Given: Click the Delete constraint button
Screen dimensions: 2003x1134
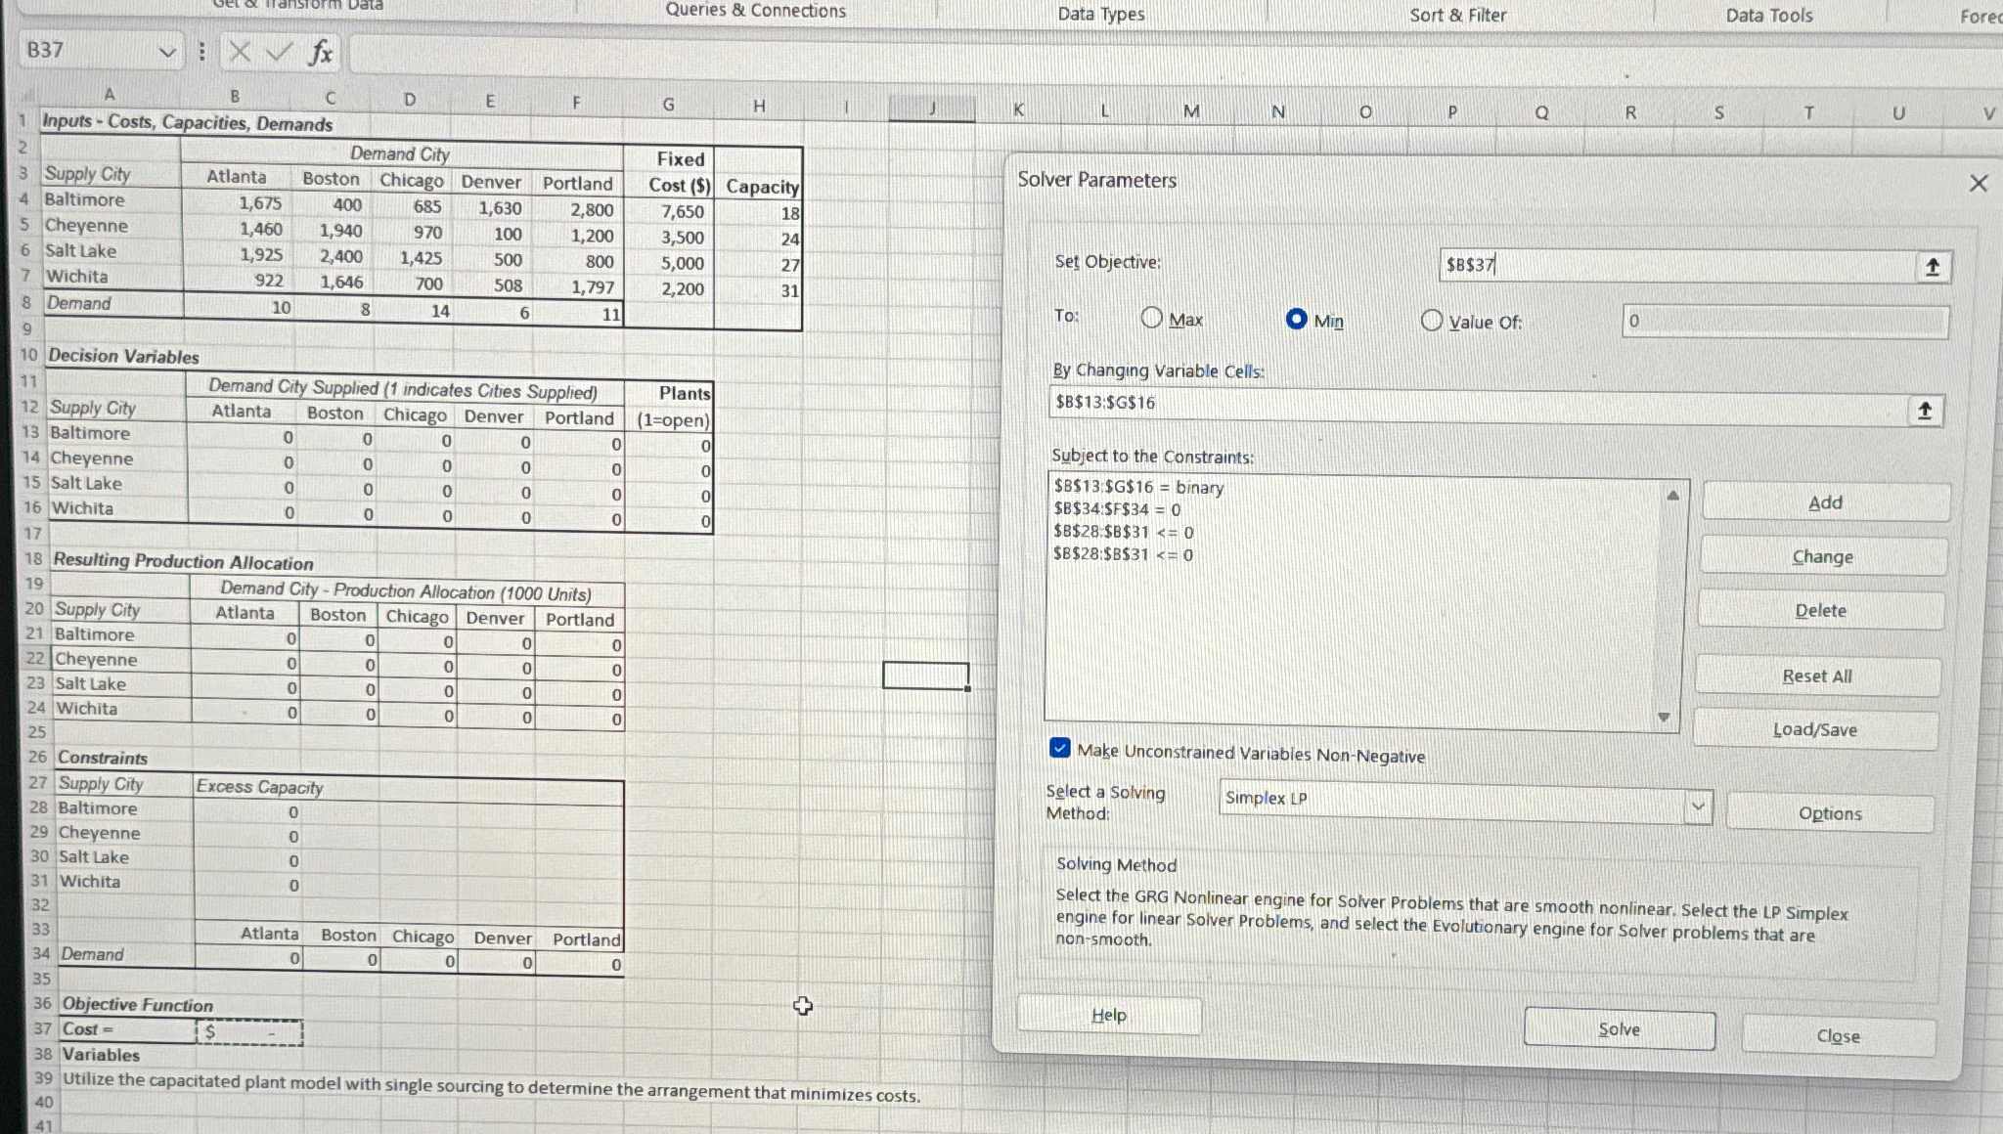Looking at the screenshot, I should coord(1820,610).
